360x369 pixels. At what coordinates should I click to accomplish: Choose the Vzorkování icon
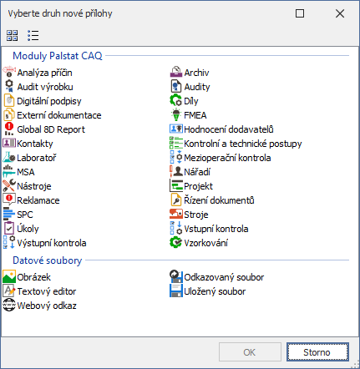point(176,243)
